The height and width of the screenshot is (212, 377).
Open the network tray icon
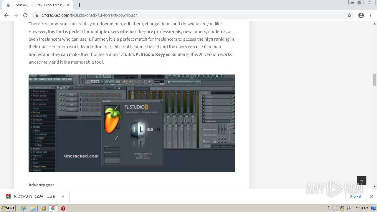click(342, 208)
